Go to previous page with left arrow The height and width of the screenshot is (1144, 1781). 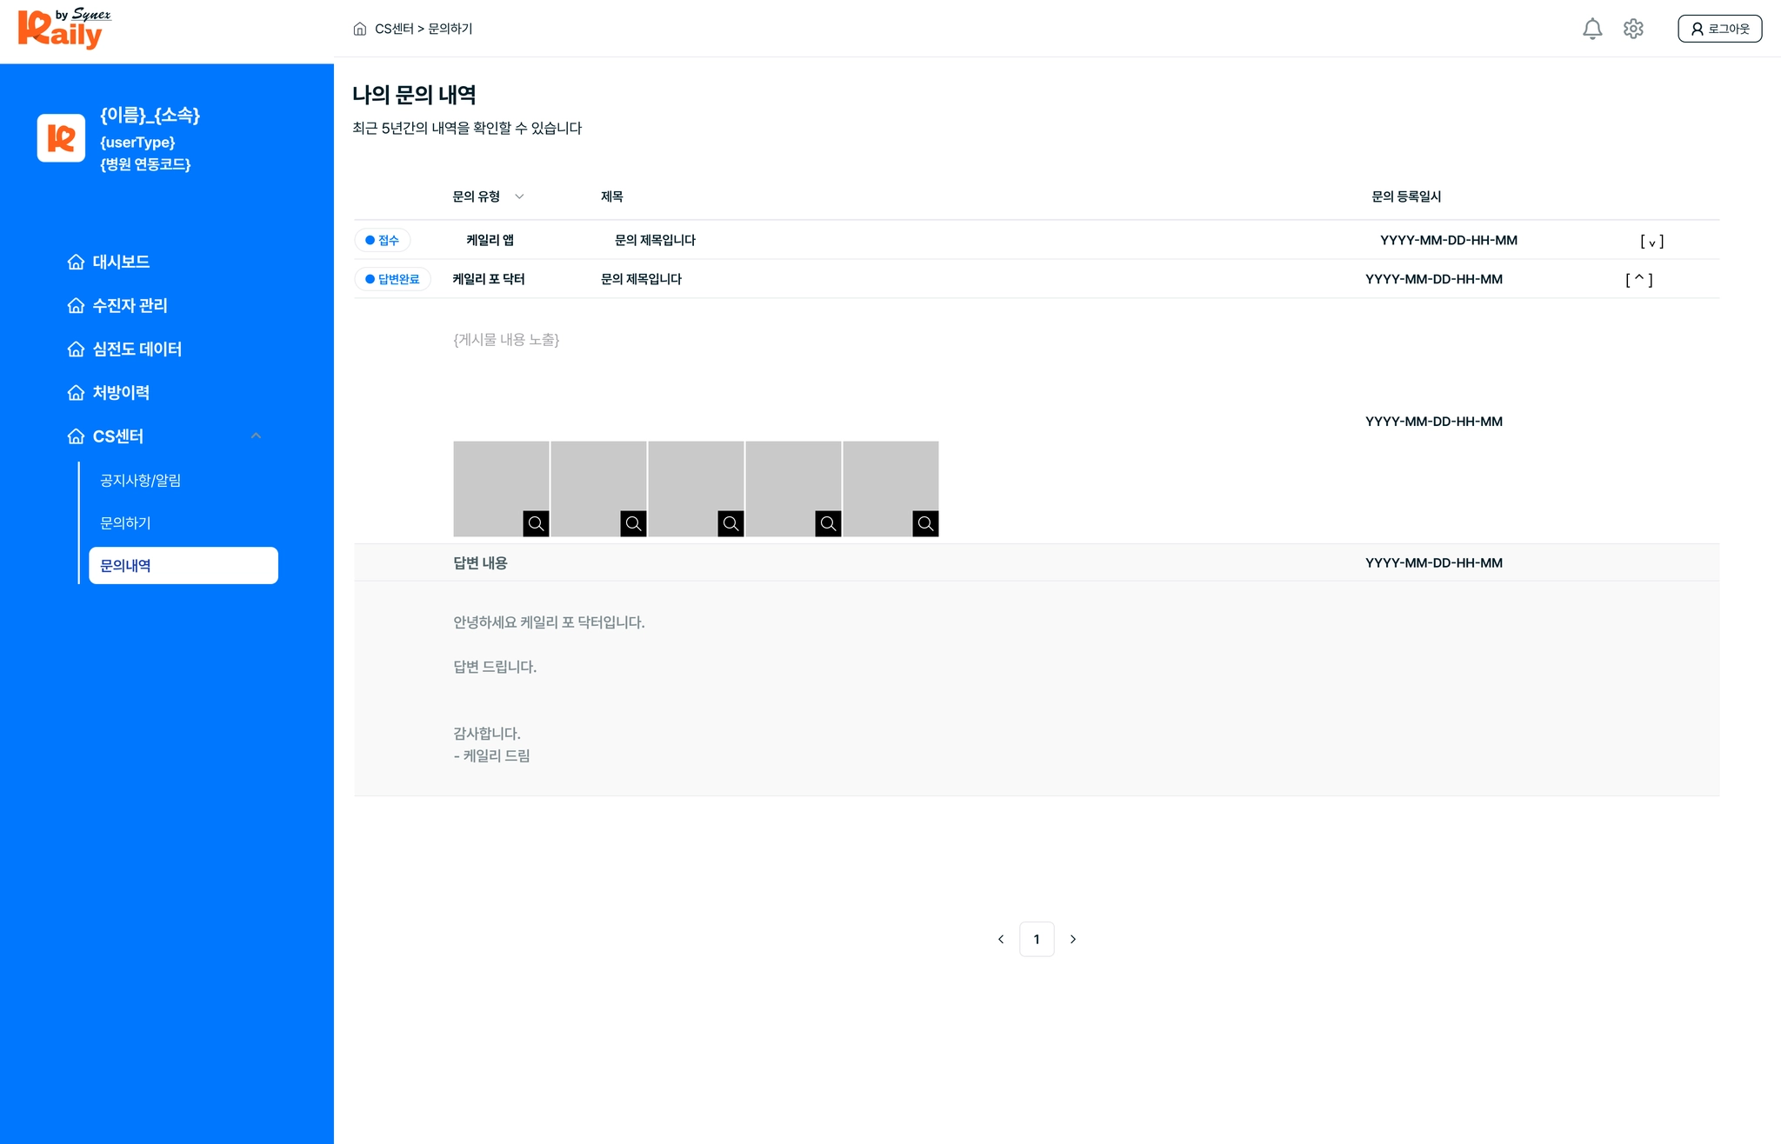(1001, 939)
